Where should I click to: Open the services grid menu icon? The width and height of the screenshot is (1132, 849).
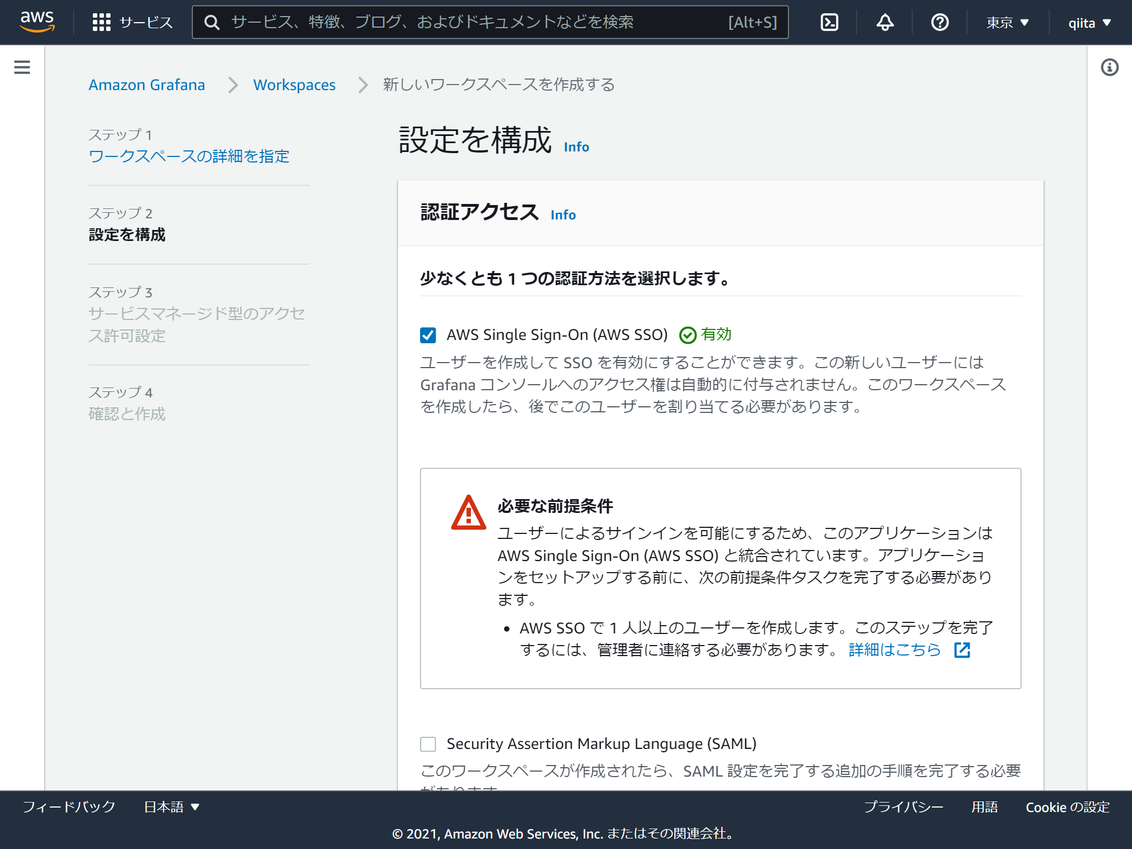coord(102,22)
